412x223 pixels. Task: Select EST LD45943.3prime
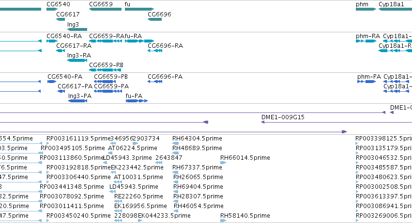127,158
